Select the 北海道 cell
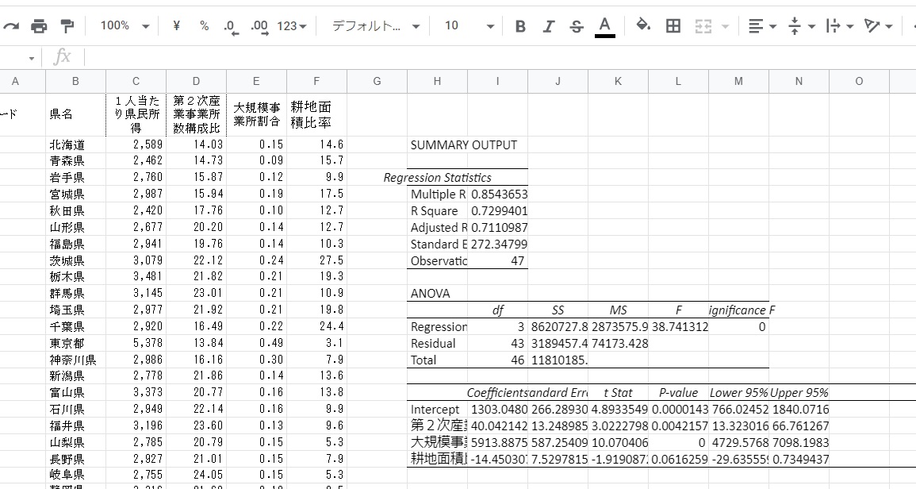916x489 pixels. click(x=75, y=144)
